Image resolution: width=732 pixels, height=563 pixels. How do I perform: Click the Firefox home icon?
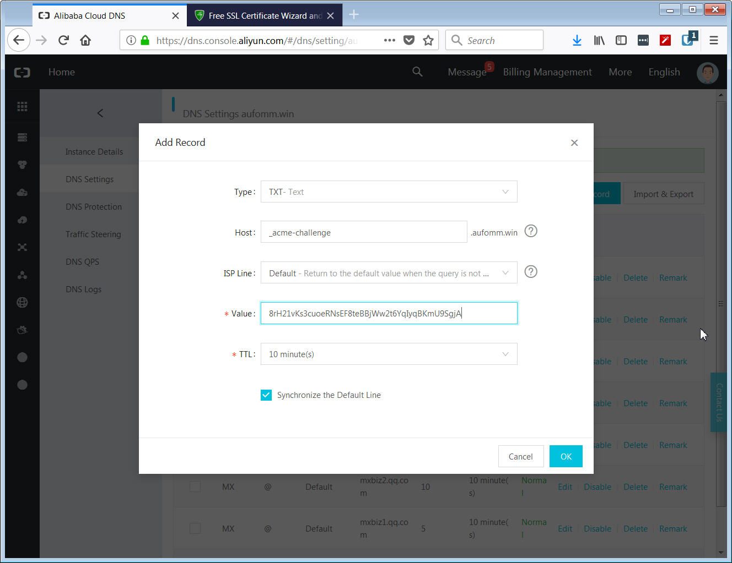coord(85,40)
